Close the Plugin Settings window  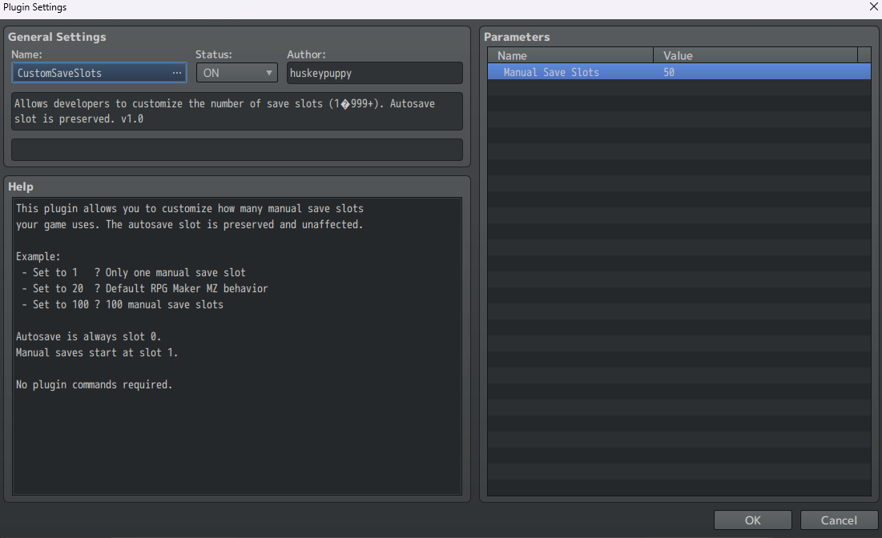click(x=873, y=7)
